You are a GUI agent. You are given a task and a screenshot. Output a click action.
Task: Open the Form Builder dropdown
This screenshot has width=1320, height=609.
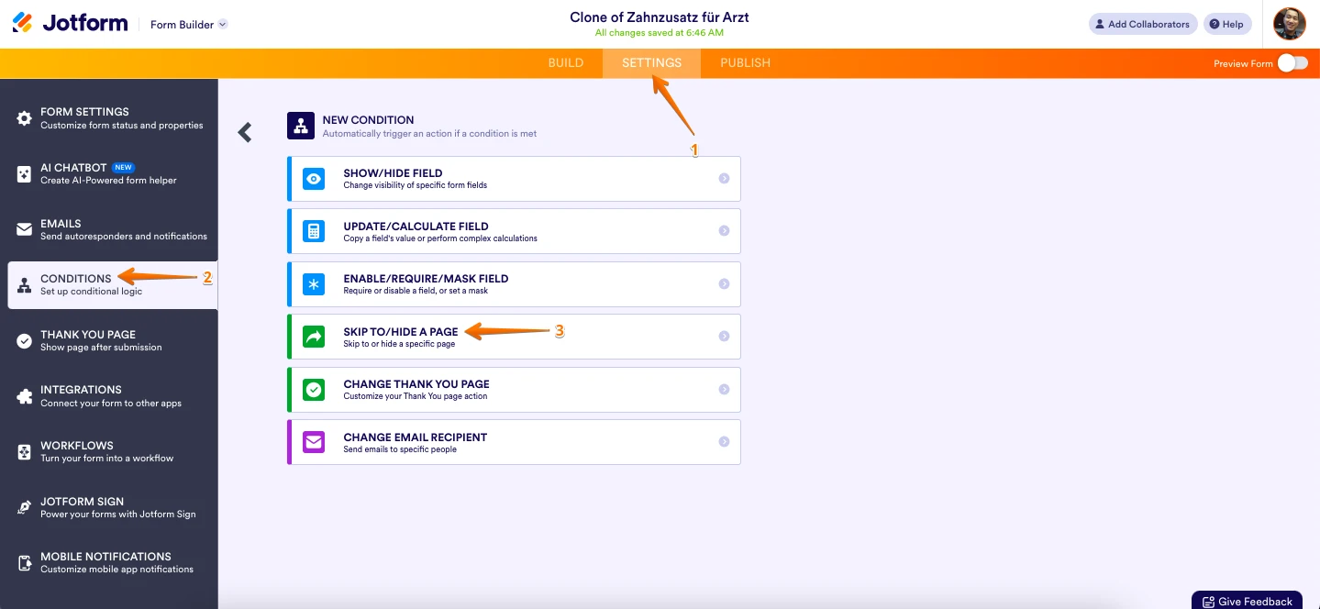(189, 25)
